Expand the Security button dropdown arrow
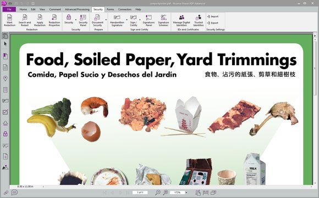Screen dimensions: 319x198 click(76, 20)
